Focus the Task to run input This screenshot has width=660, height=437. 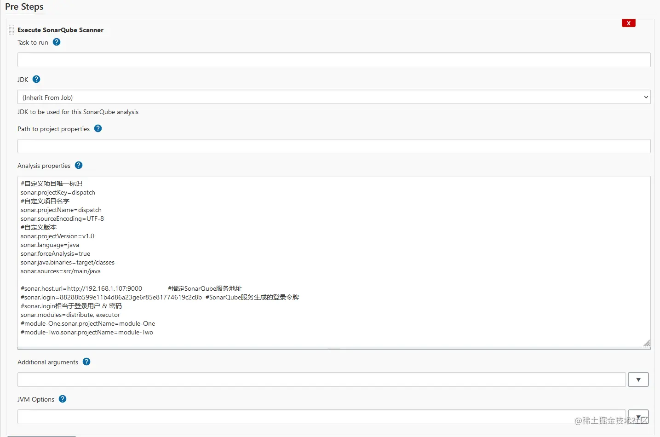[x=334, y=60]
